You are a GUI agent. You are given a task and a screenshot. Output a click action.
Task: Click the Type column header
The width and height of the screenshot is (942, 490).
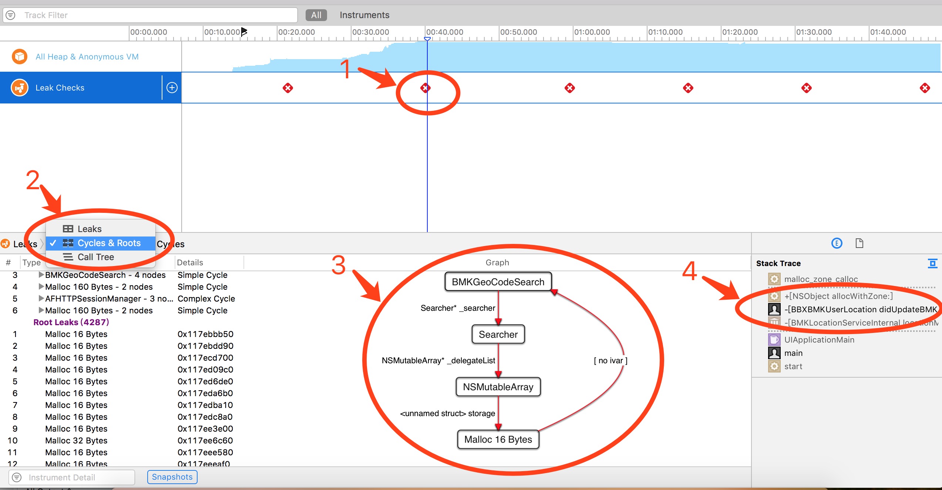31,262
